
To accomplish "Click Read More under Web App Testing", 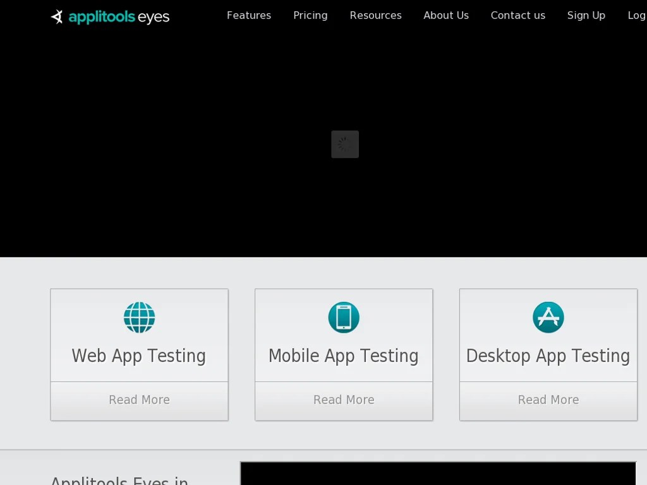I will pos(139,400).
